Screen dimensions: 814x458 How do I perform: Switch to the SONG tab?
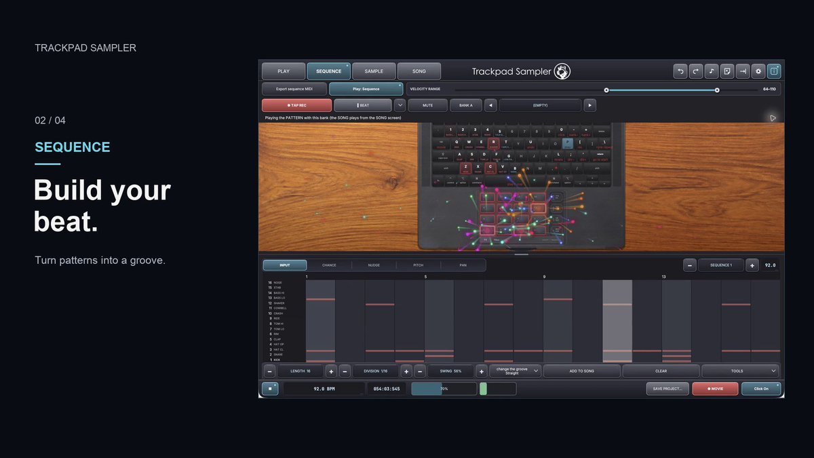tap(419, 71)
